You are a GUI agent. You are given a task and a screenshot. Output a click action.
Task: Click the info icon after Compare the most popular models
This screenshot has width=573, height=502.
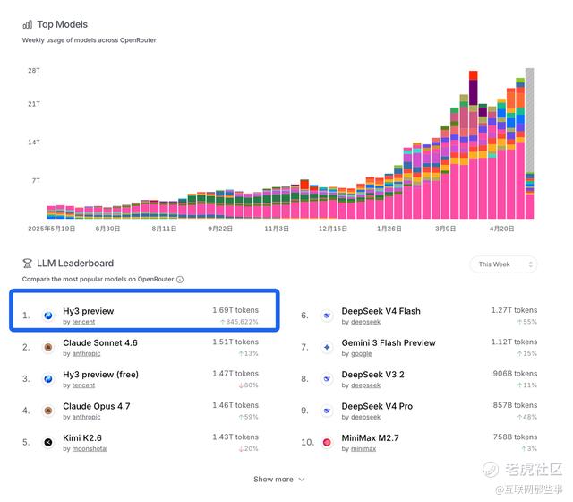tap(180, 280)
